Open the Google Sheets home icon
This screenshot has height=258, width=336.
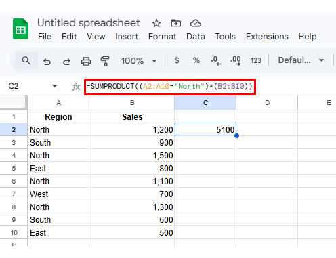(20, 28)
